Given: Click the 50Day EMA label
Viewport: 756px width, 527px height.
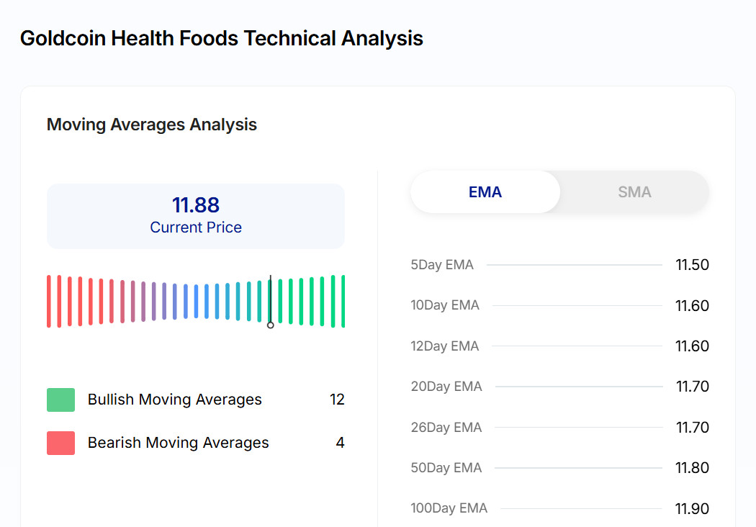Looking at the screenshot, I should coord(446,468).
